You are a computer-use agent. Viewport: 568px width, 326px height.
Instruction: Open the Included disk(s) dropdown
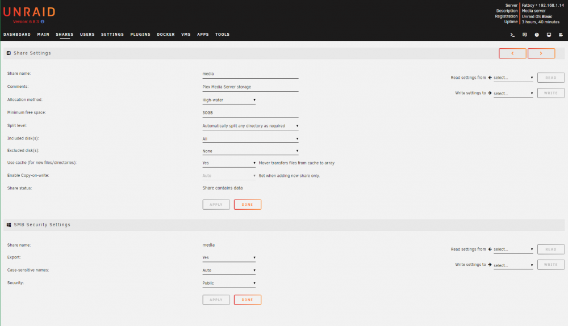[x=250, y=139]
